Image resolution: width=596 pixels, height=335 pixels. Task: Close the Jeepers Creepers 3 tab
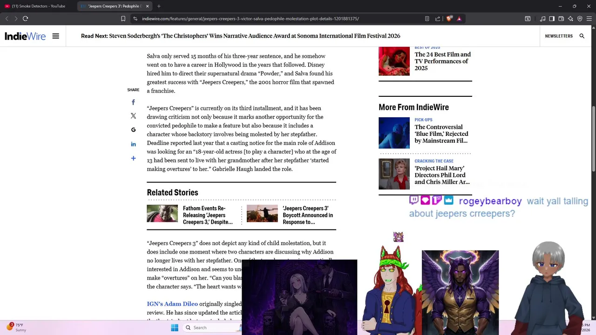click(148, 6)
